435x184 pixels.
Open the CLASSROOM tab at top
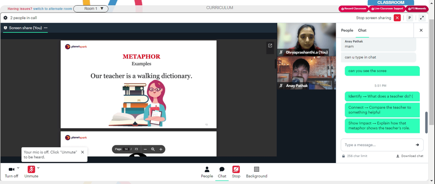pyautogui.click(x=391, y=3)
